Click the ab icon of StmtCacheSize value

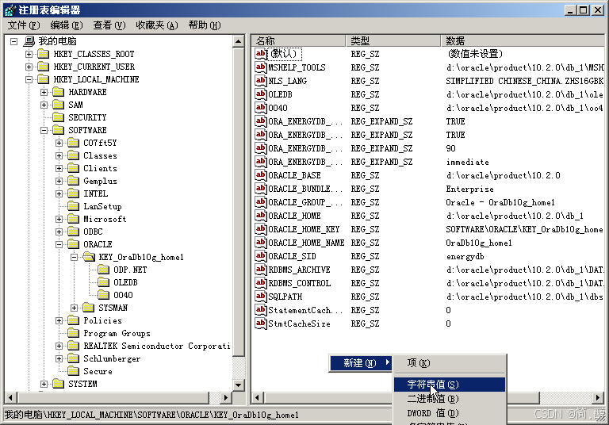pyautogui.click(x=261, y=324)
